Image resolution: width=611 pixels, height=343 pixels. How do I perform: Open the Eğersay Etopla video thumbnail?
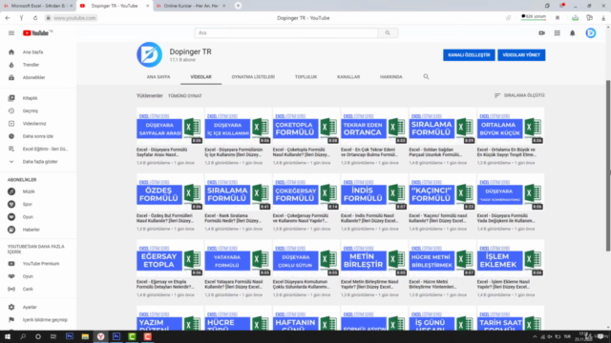pos(170,258)
